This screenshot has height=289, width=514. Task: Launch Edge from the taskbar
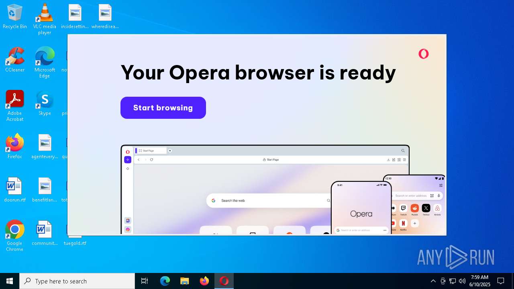(165, 281)
